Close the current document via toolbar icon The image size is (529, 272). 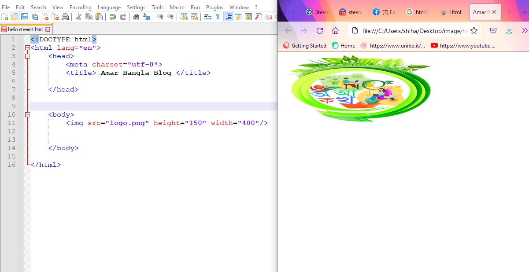tap(45, 17)
